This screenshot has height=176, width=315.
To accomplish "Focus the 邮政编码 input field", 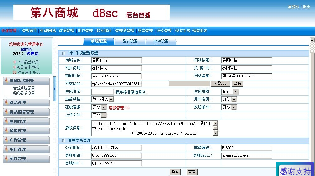I will pyautogui.click(x=247, y=148).
